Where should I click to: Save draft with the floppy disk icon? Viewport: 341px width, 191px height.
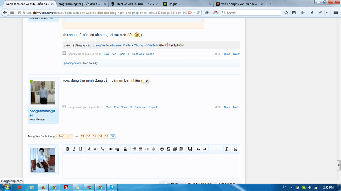(190, 149)
